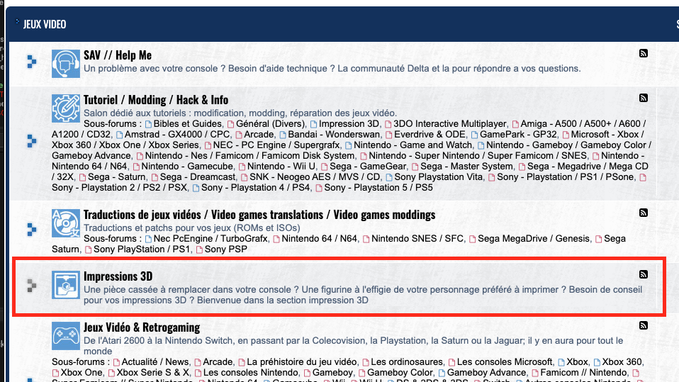Open Impression 3D sub-forum under Tutoriel
This screenshot has height=382, width=679.
(x=349, y=124)
